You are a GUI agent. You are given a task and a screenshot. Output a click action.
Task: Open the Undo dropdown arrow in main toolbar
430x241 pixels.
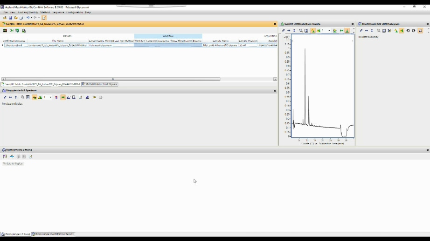[x=31, y=18]
